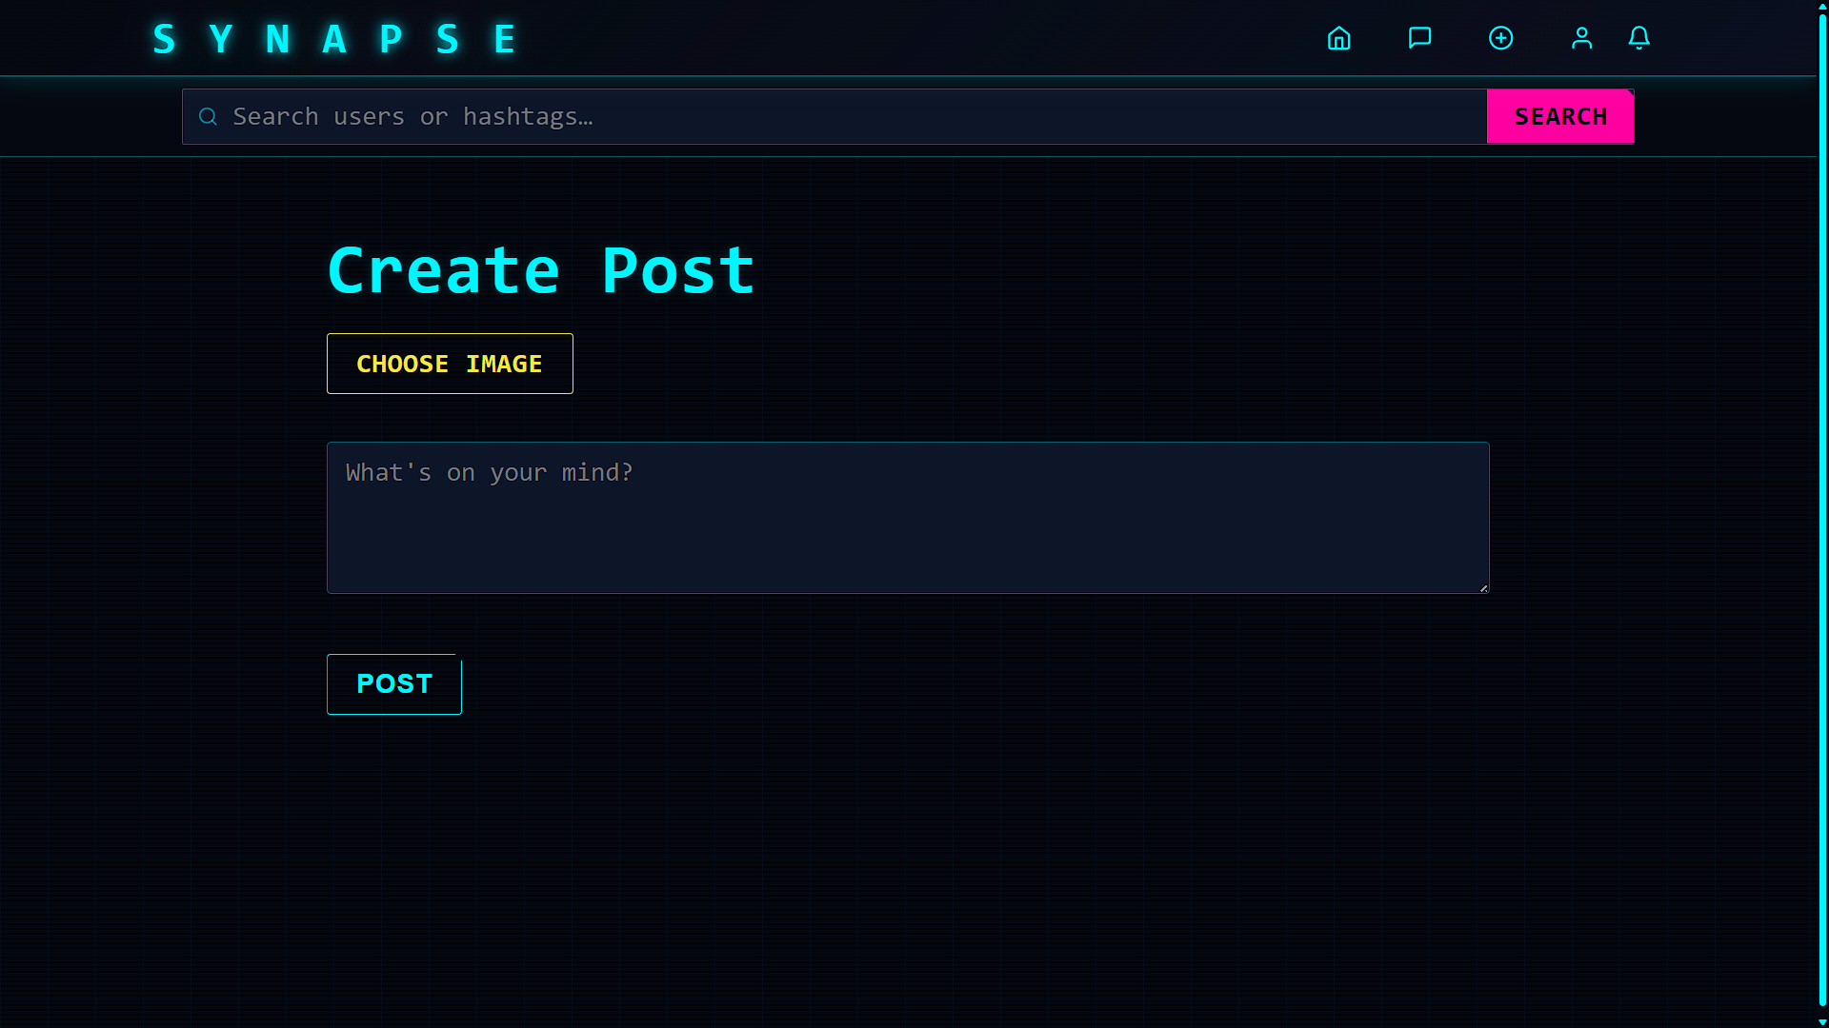Submit with the POST button
This screenshot has width=1829, height=1028.
pyautogui.click(x=393, y=683)
